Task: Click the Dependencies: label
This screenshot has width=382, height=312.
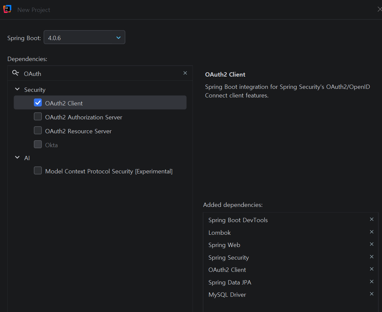Action: pos(27,59)
